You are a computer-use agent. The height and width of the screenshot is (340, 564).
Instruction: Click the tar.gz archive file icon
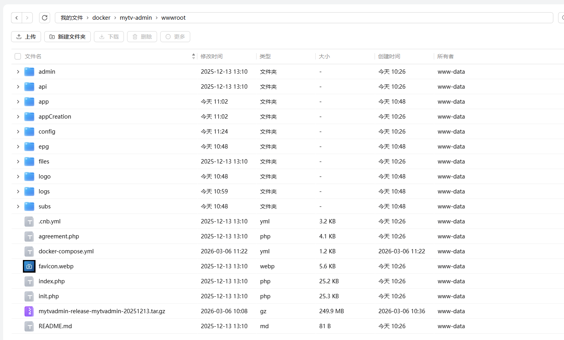pos(29,311)
